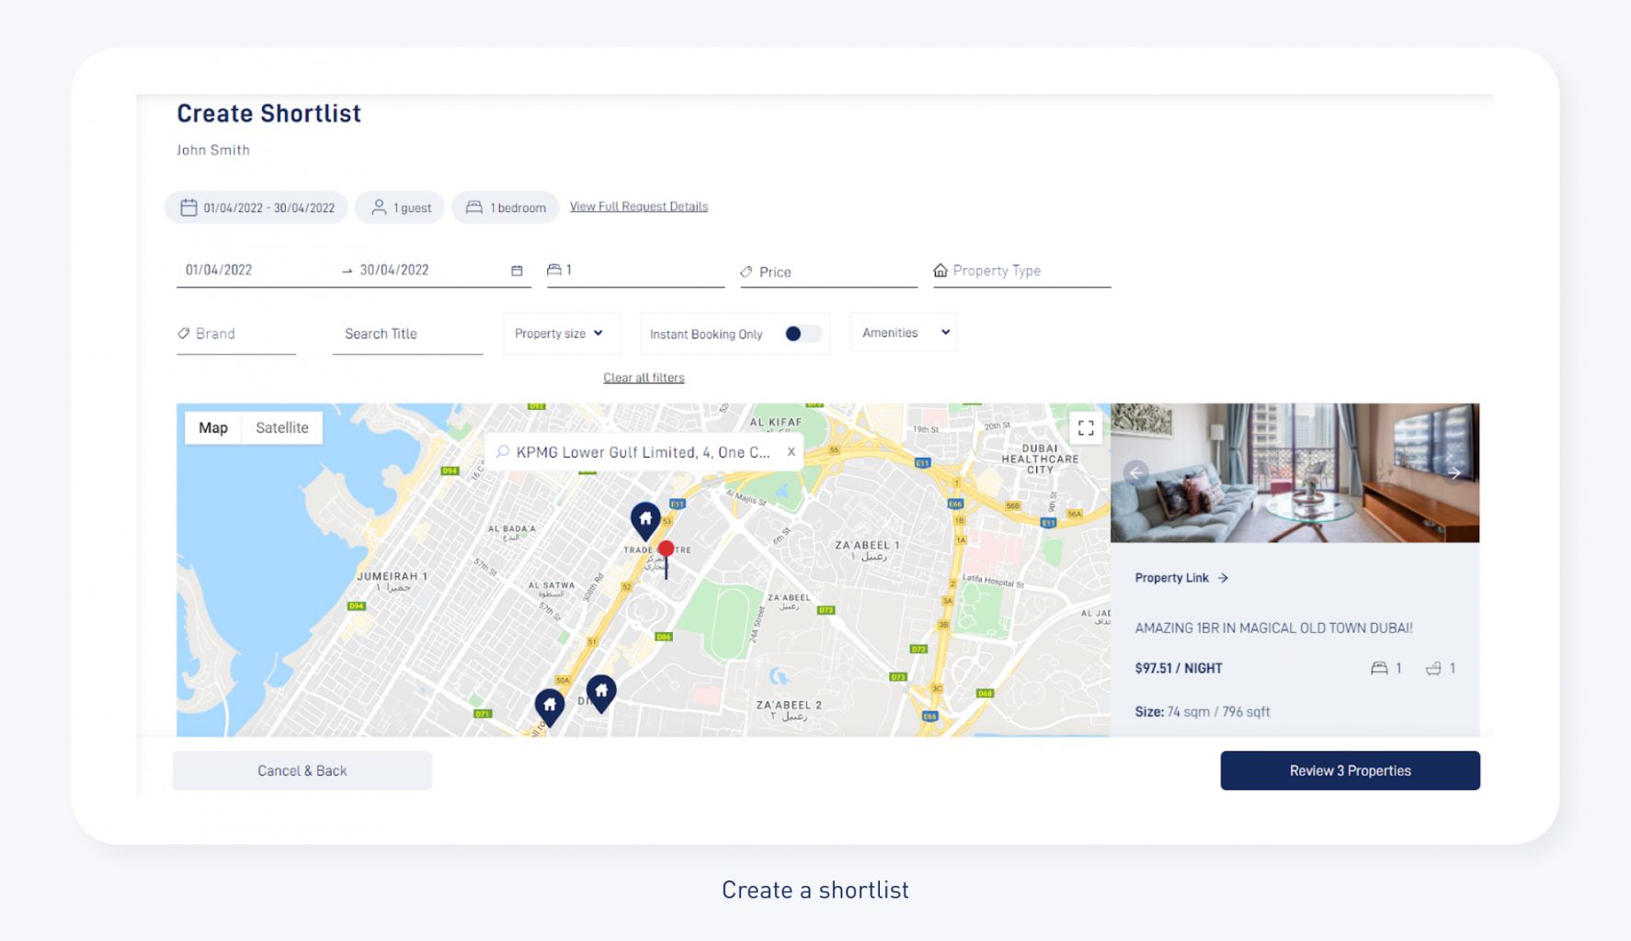Click the fullscreen map icon
Image resolution: width=1631 pixels, height=941 pixels.
click(x=1085, y=428)
